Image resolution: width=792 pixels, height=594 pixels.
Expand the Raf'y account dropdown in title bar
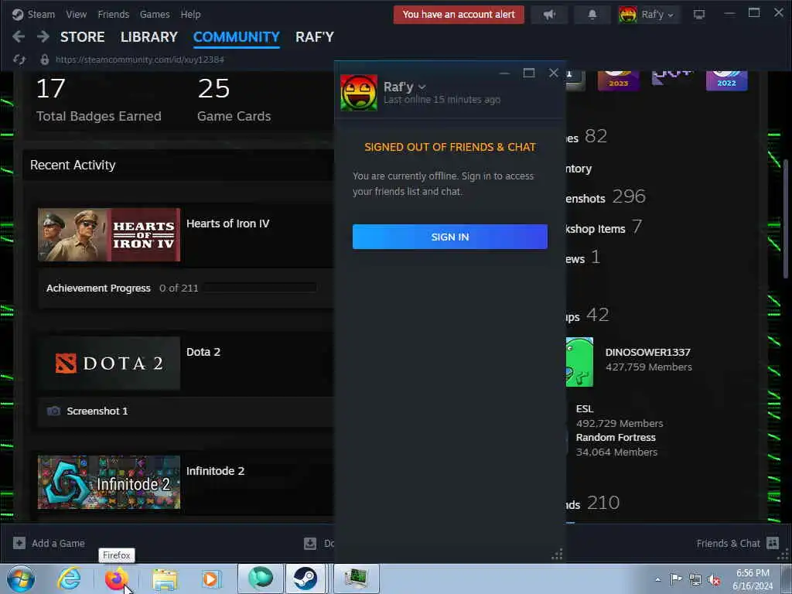(671, 15)
